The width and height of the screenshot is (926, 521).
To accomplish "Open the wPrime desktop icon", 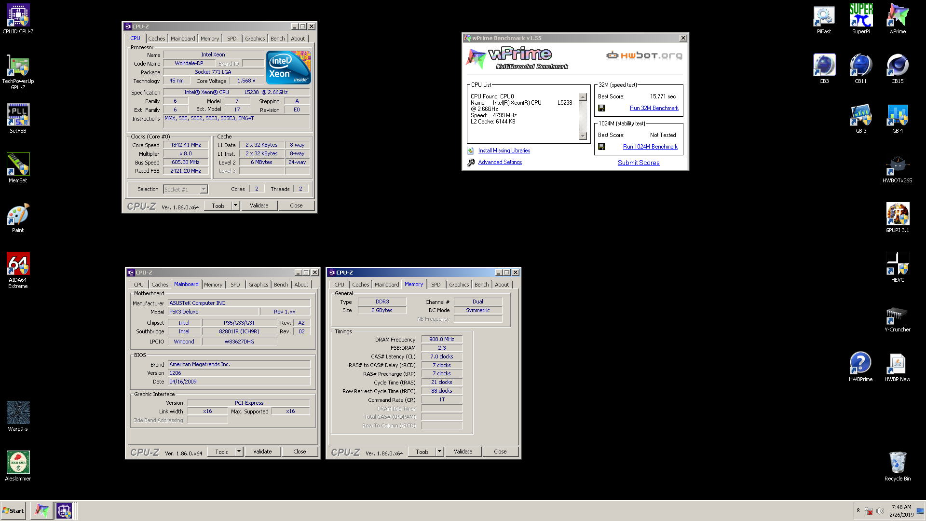I will [x=898, y=19].
